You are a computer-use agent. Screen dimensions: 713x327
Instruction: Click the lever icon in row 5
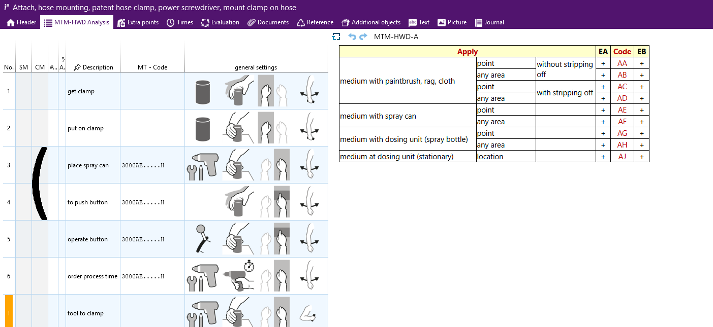[x=202, y=239]
